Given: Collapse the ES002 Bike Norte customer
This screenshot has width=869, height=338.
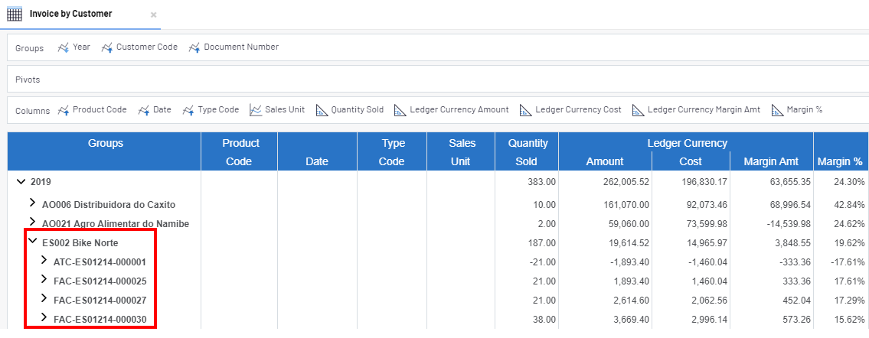Looking at the screenshot, I should click(x=32, y=242).
